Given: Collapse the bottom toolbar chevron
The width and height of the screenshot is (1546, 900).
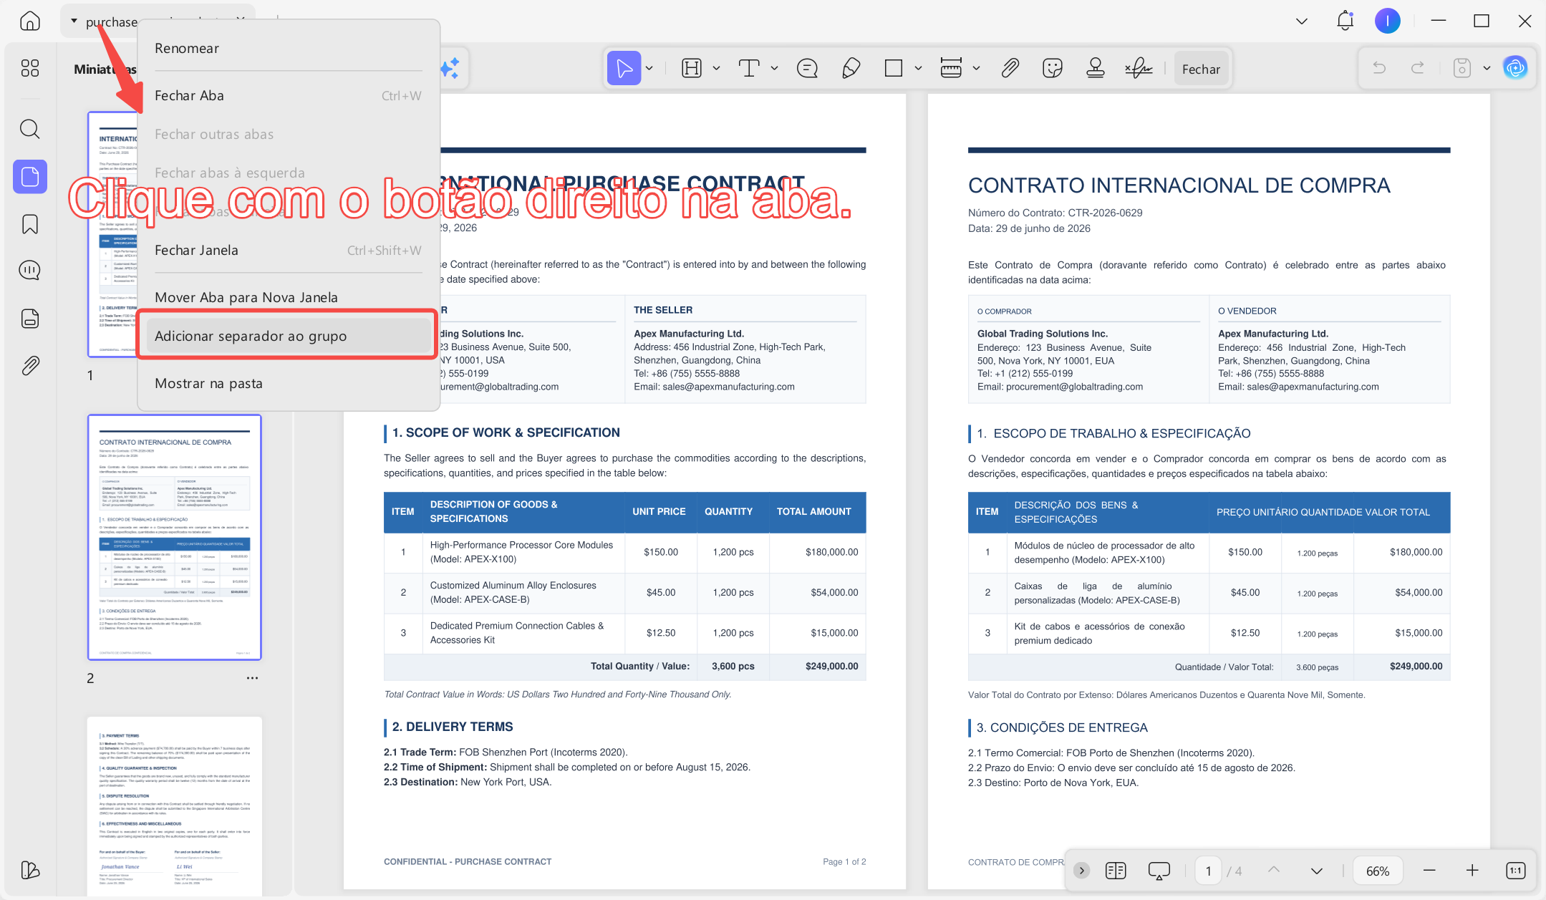Looking at the screenshot, I should click(x=1082, y=871).
